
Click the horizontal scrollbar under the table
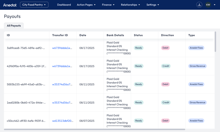[x=95, y=129]
